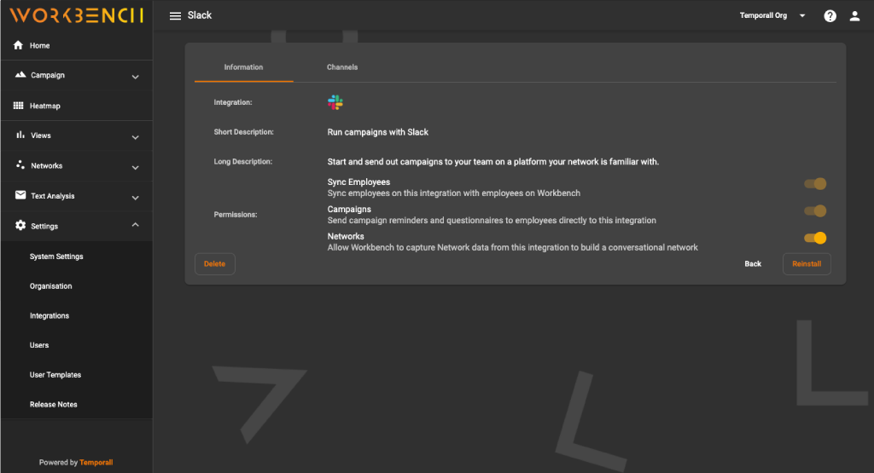The height and width of the screenshot is (473, 874).
Task: Toggle the Sync Employees permission switch
Action: tap(815, 183)
